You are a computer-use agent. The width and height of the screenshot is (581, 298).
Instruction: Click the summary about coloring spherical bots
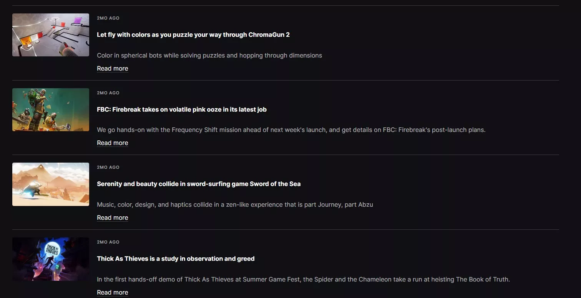point(209,55)
